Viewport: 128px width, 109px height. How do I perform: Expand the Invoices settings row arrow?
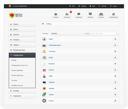(x=116, y=64)
